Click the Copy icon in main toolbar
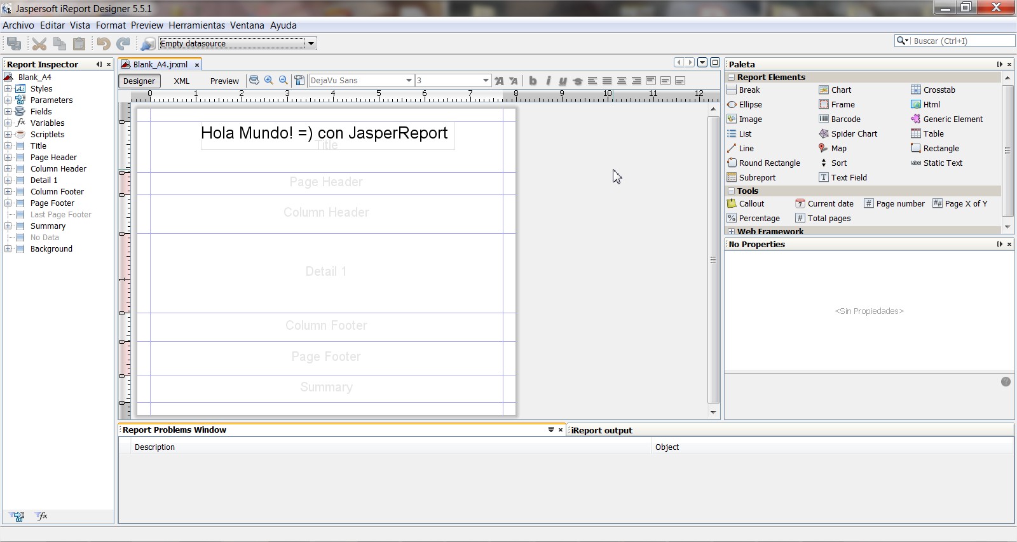 click(59, 43)
